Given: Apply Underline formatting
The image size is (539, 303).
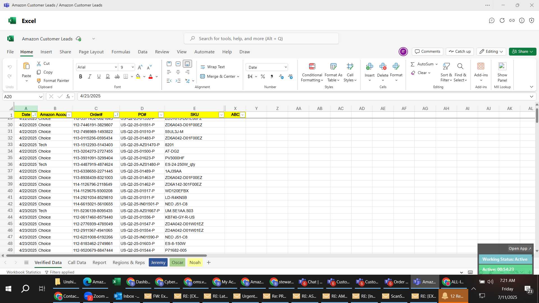Looking at the screenshot, I should click(x=99, y=76).
